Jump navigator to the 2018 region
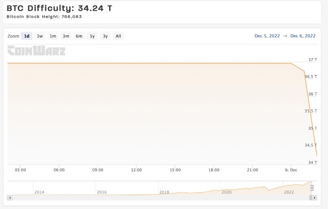This screenshot has width=328, height=209. pos(164,192)
